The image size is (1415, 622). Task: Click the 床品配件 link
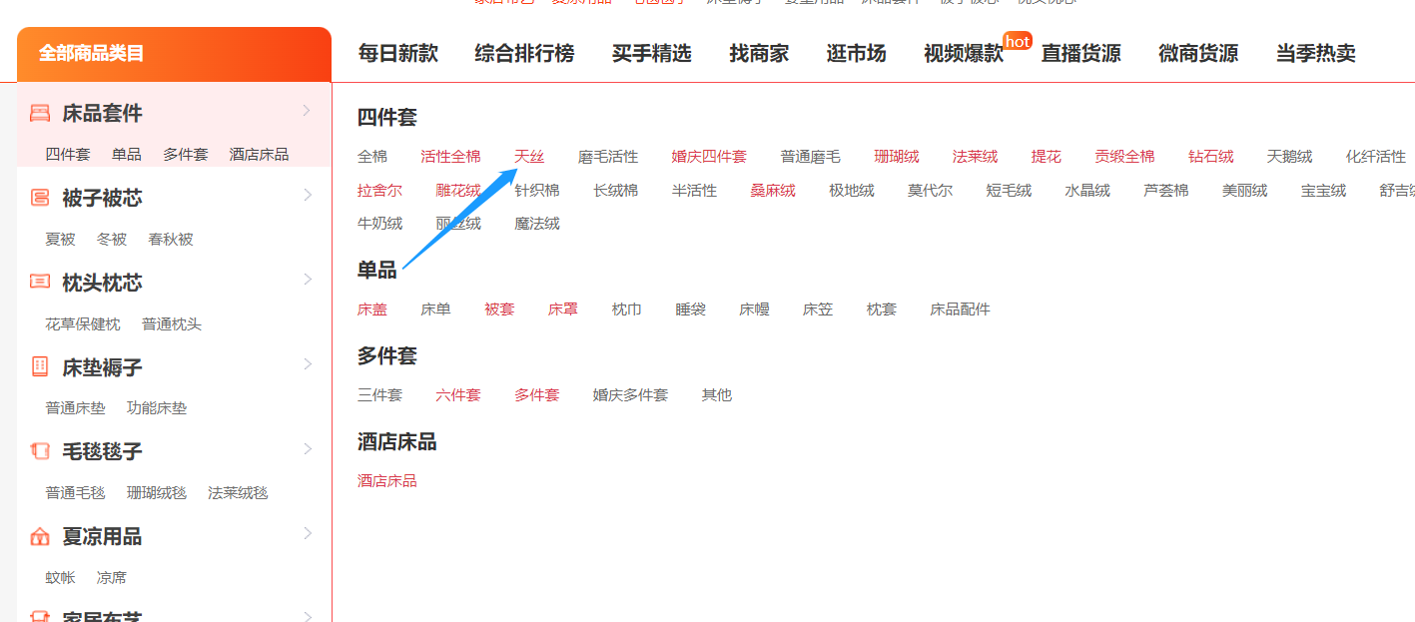point(960,310)
